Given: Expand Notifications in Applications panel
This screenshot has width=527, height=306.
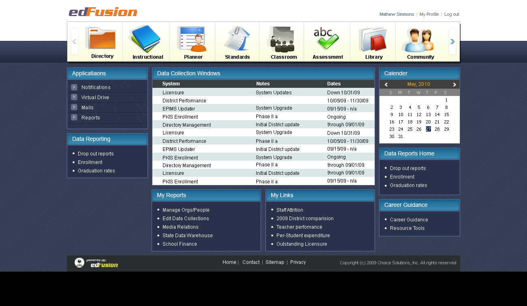Looking at the screenshot, I should tap(74, 87).
